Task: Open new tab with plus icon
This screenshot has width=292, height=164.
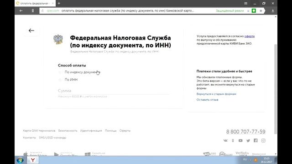Action: point(59,3)
